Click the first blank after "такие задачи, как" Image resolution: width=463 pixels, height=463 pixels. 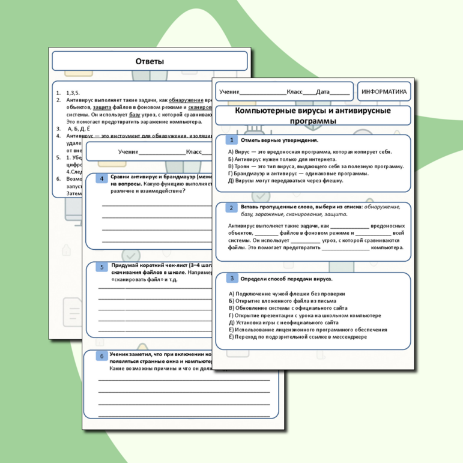click(x=350, y=226)
